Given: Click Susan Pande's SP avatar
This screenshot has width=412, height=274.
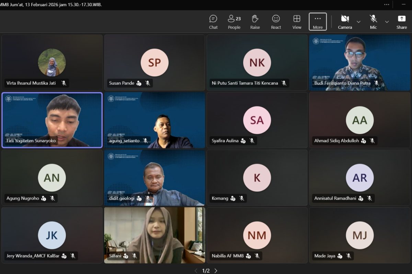Looking at the screenshot, I should click(x=154, y=62).
